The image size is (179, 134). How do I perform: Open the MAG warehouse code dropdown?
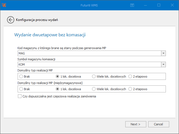pos(163,53)
